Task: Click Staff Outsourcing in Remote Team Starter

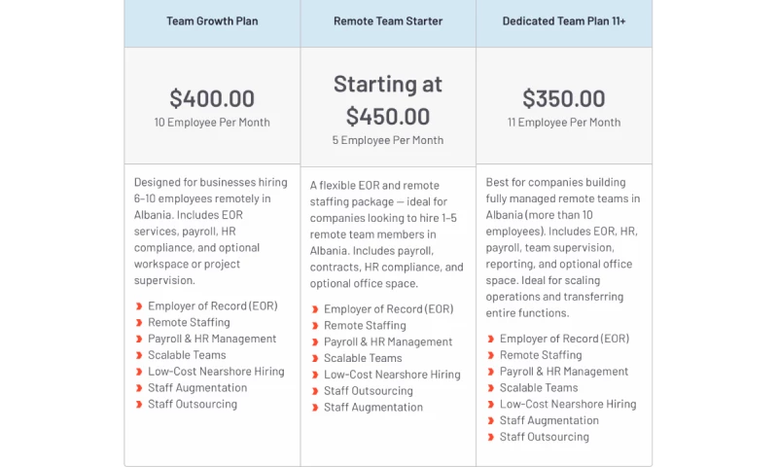Action: pos(368,391)
